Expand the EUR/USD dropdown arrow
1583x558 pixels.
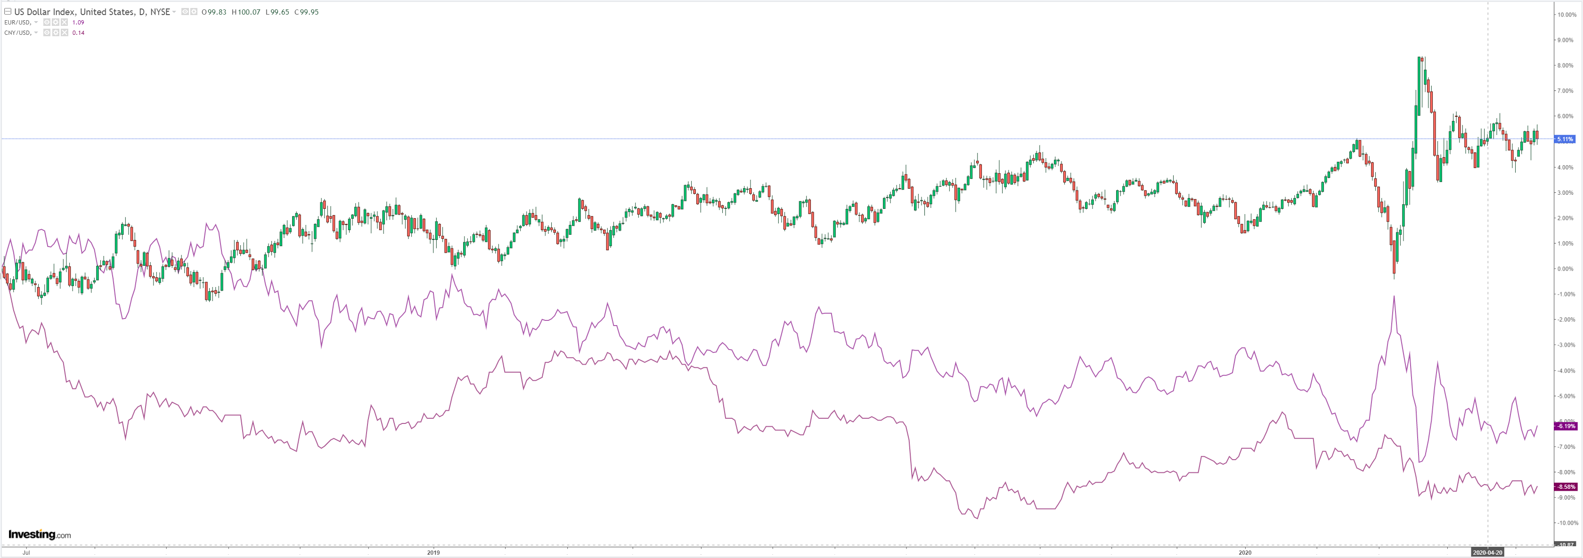coord(36,23)
